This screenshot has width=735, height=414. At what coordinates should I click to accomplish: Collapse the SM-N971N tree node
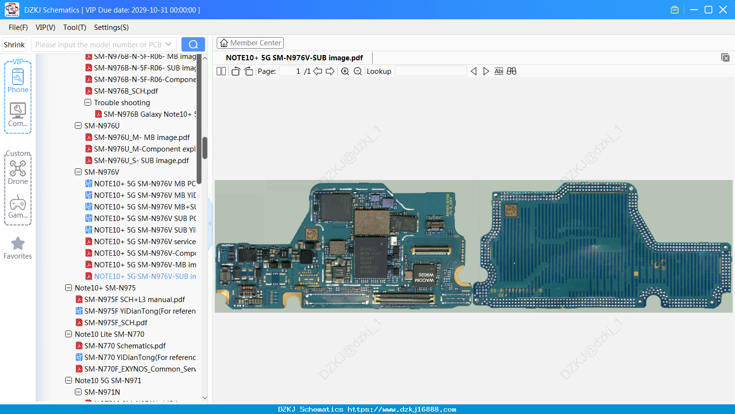click(78, 392)
